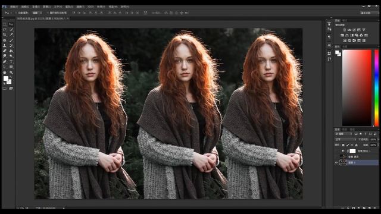Open the layer Fill slider arrow

coord(379,145)
